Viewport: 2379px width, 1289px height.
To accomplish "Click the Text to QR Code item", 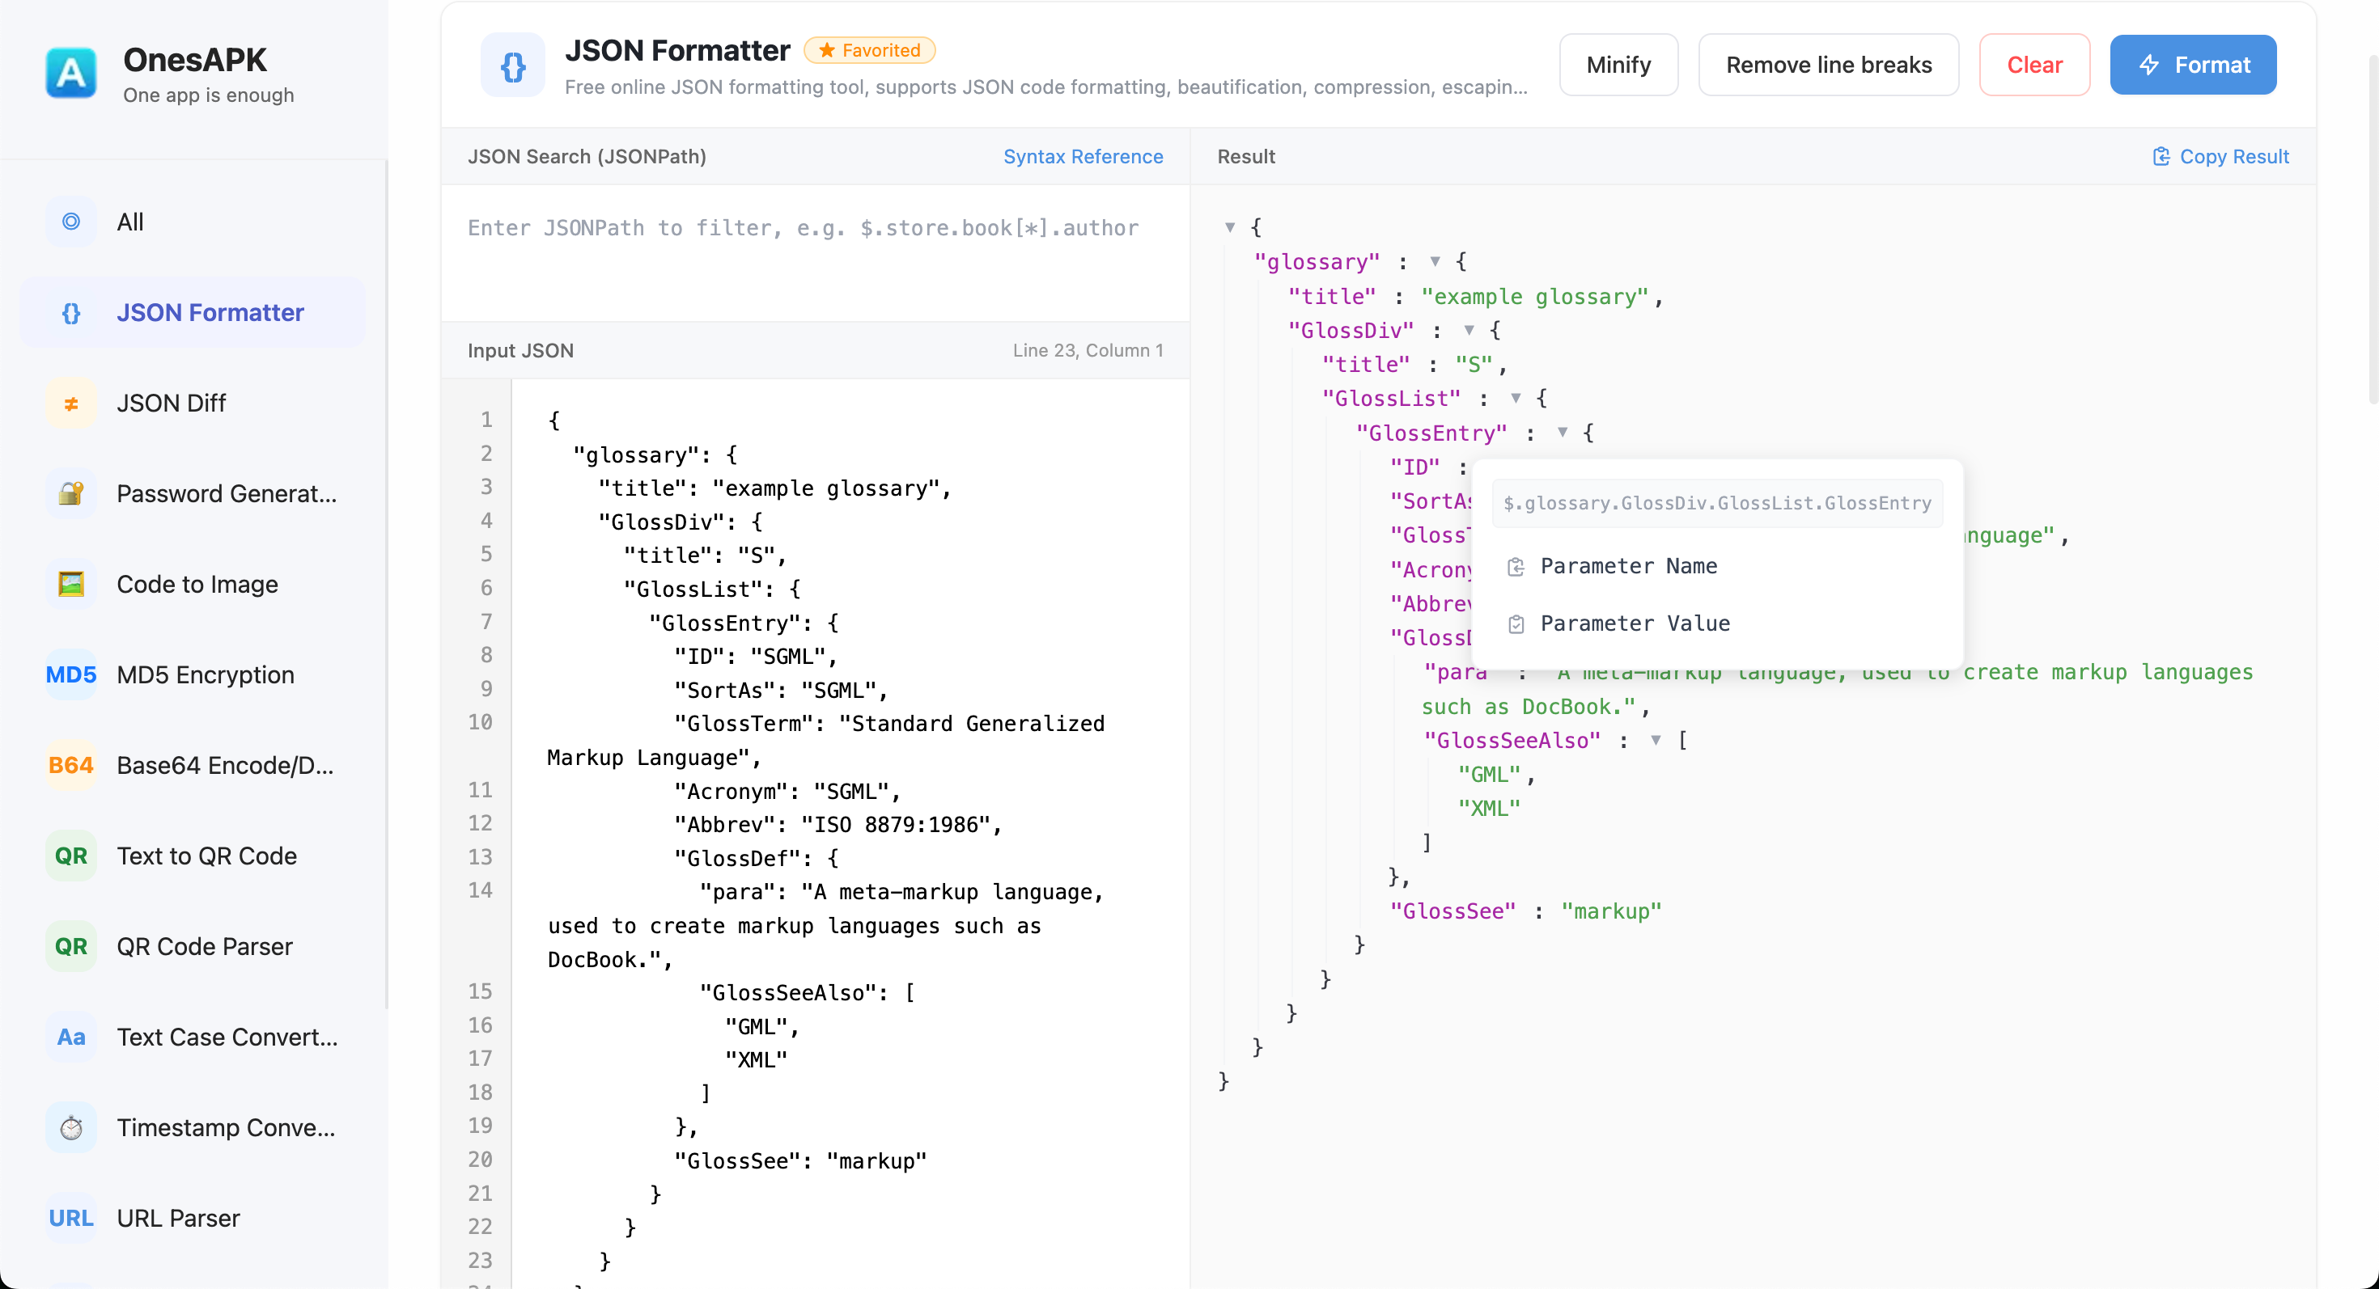I will tap(206, 856).
